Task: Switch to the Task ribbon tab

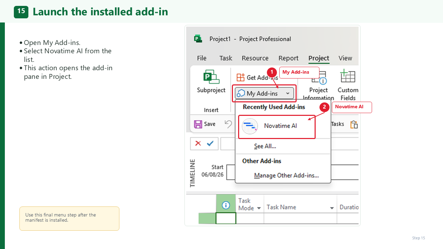Action: coord(226,58)
